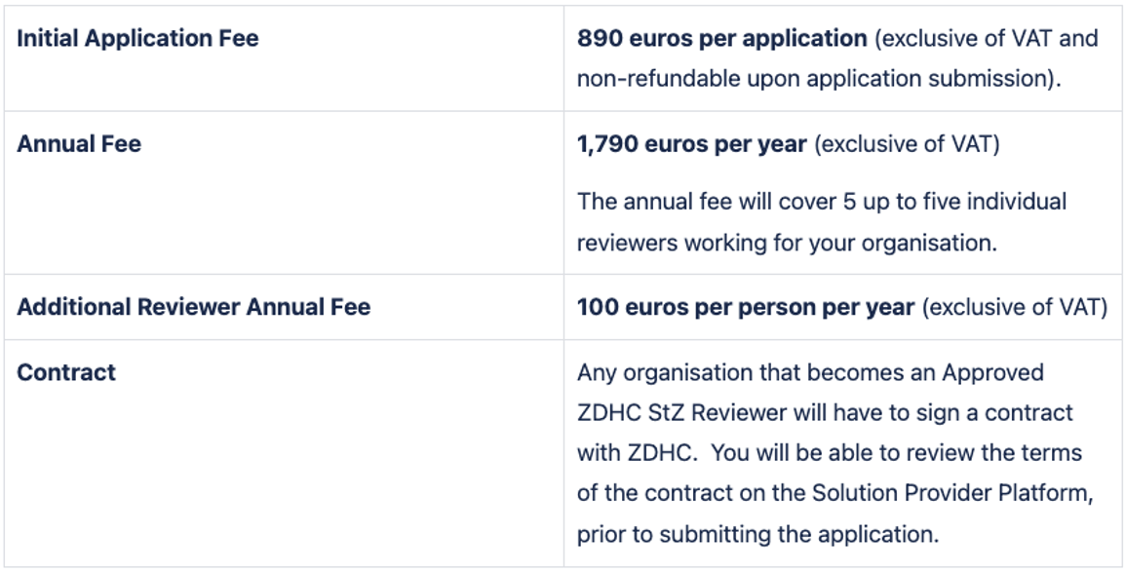This screenshot has width=1125, height=573.
Task: Click the Initial Application Fee row label
Action: [x=137, y=39]
